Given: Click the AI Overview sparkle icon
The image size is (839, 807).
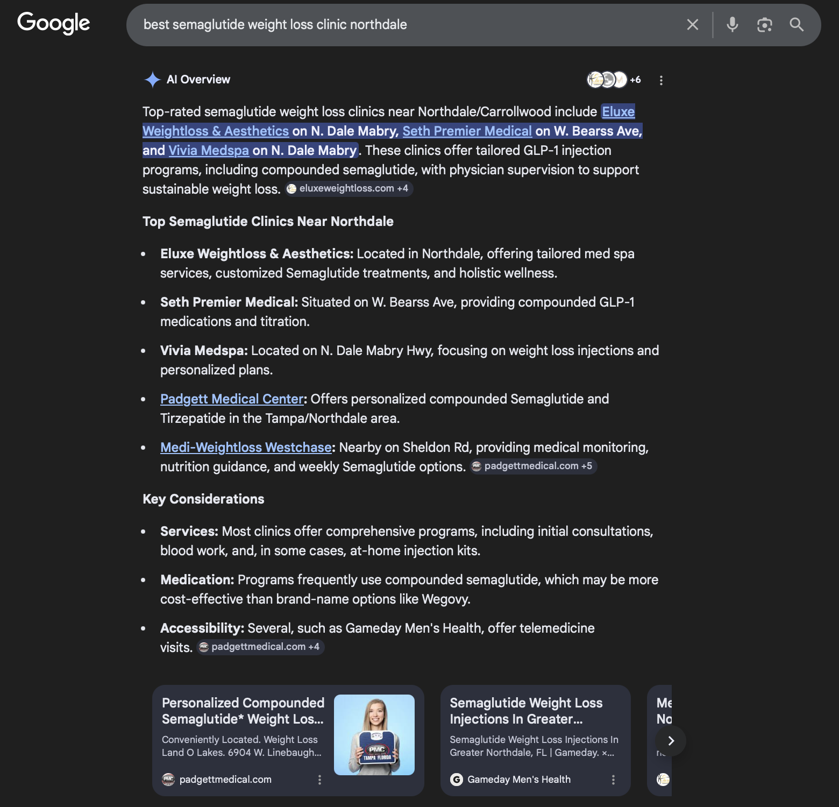Looking at the screenshot, I should [x=153, y=80].
